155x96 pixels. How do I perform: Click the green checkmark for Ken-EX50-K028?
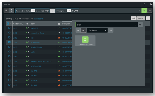pyautogui.click(x=59, y=47)
